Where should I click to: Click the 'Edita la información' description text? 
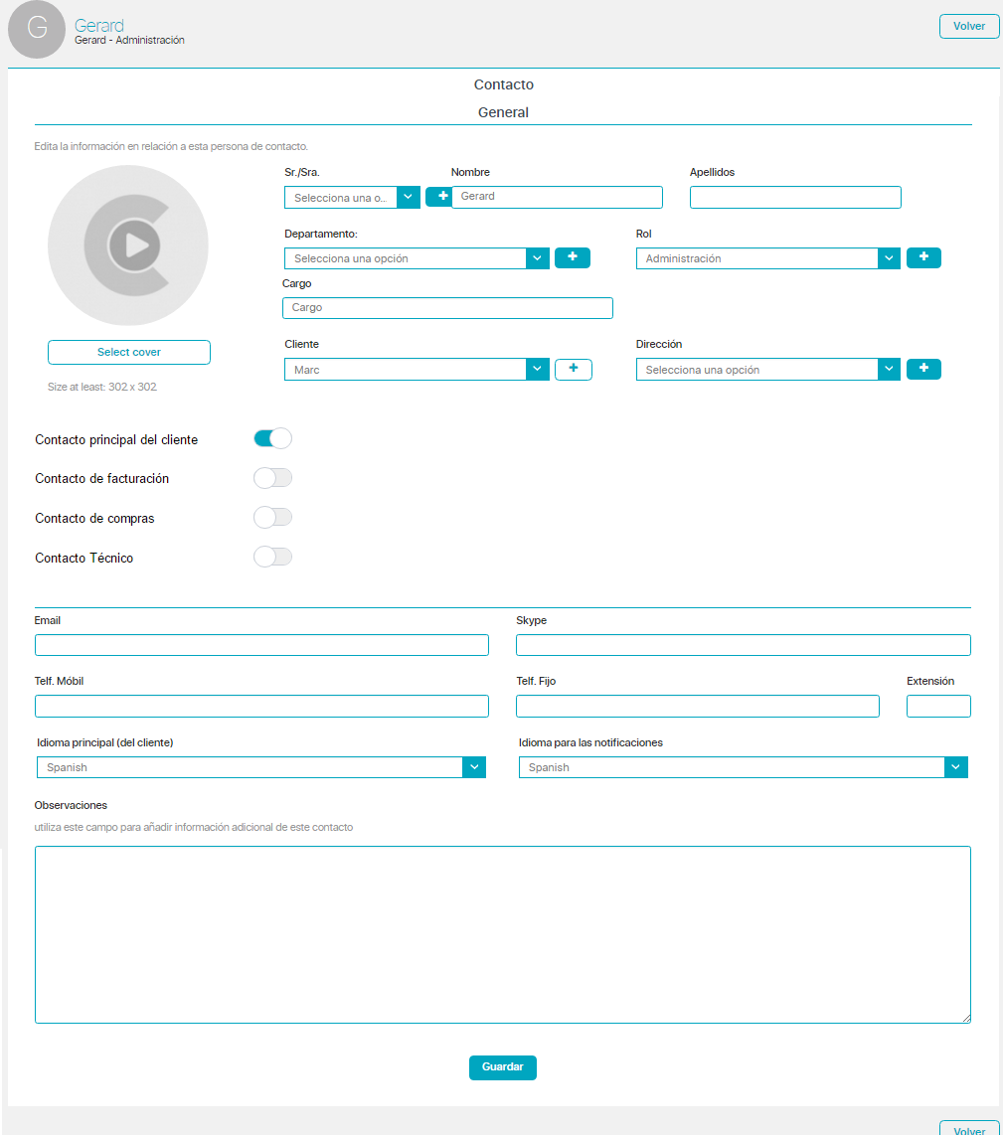pyautogui.click(x=171, y=146)
